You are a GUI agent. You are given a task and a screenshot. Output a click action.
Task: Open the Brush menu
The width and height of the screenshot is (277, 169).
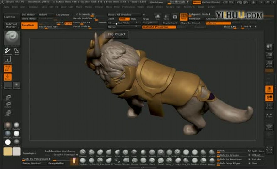tap(15, 7)
